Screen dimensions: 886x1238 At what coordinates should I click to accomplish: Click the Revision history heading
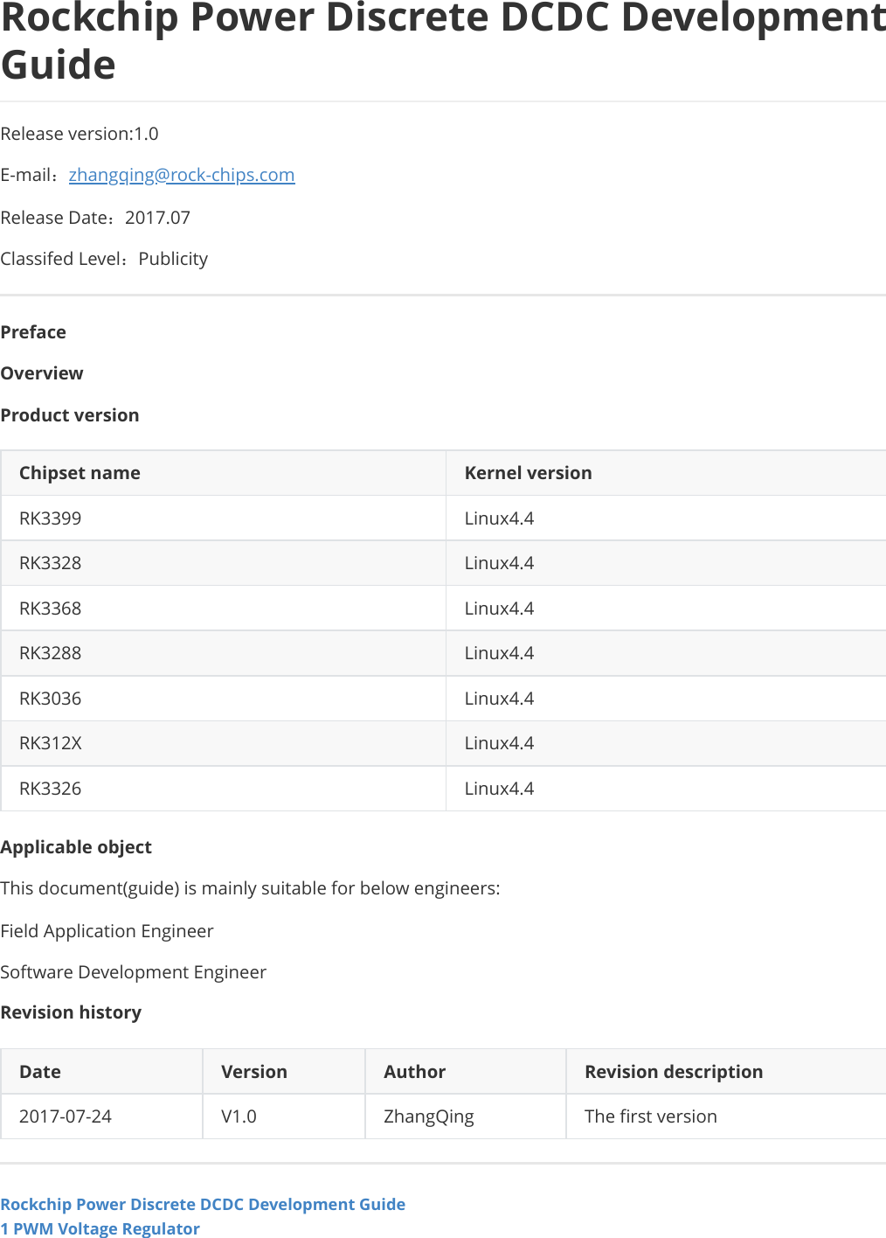(72, 1012)
